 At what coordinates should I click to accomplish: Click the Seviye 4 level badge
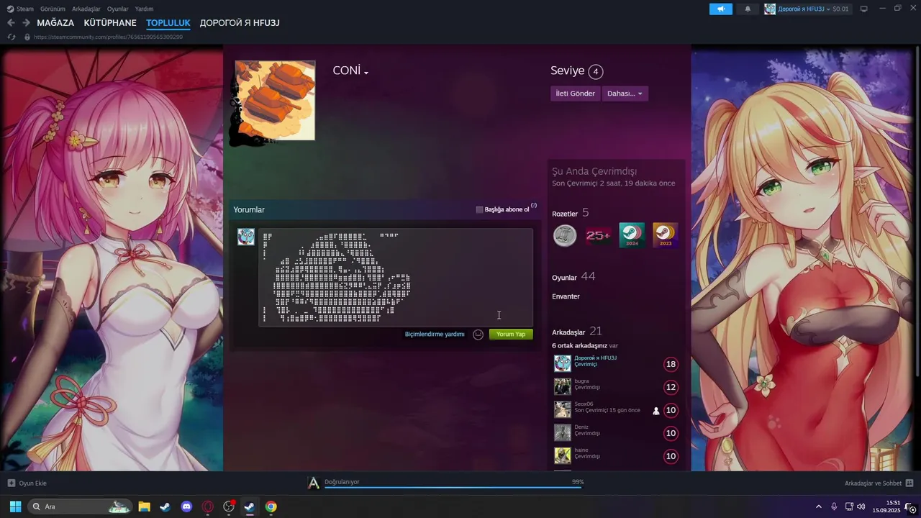coord(595,71)
